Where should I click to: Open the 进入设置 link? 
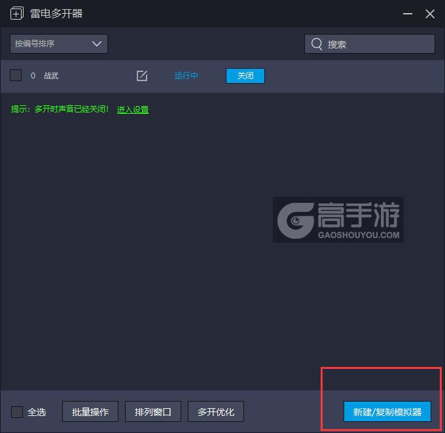133,109
